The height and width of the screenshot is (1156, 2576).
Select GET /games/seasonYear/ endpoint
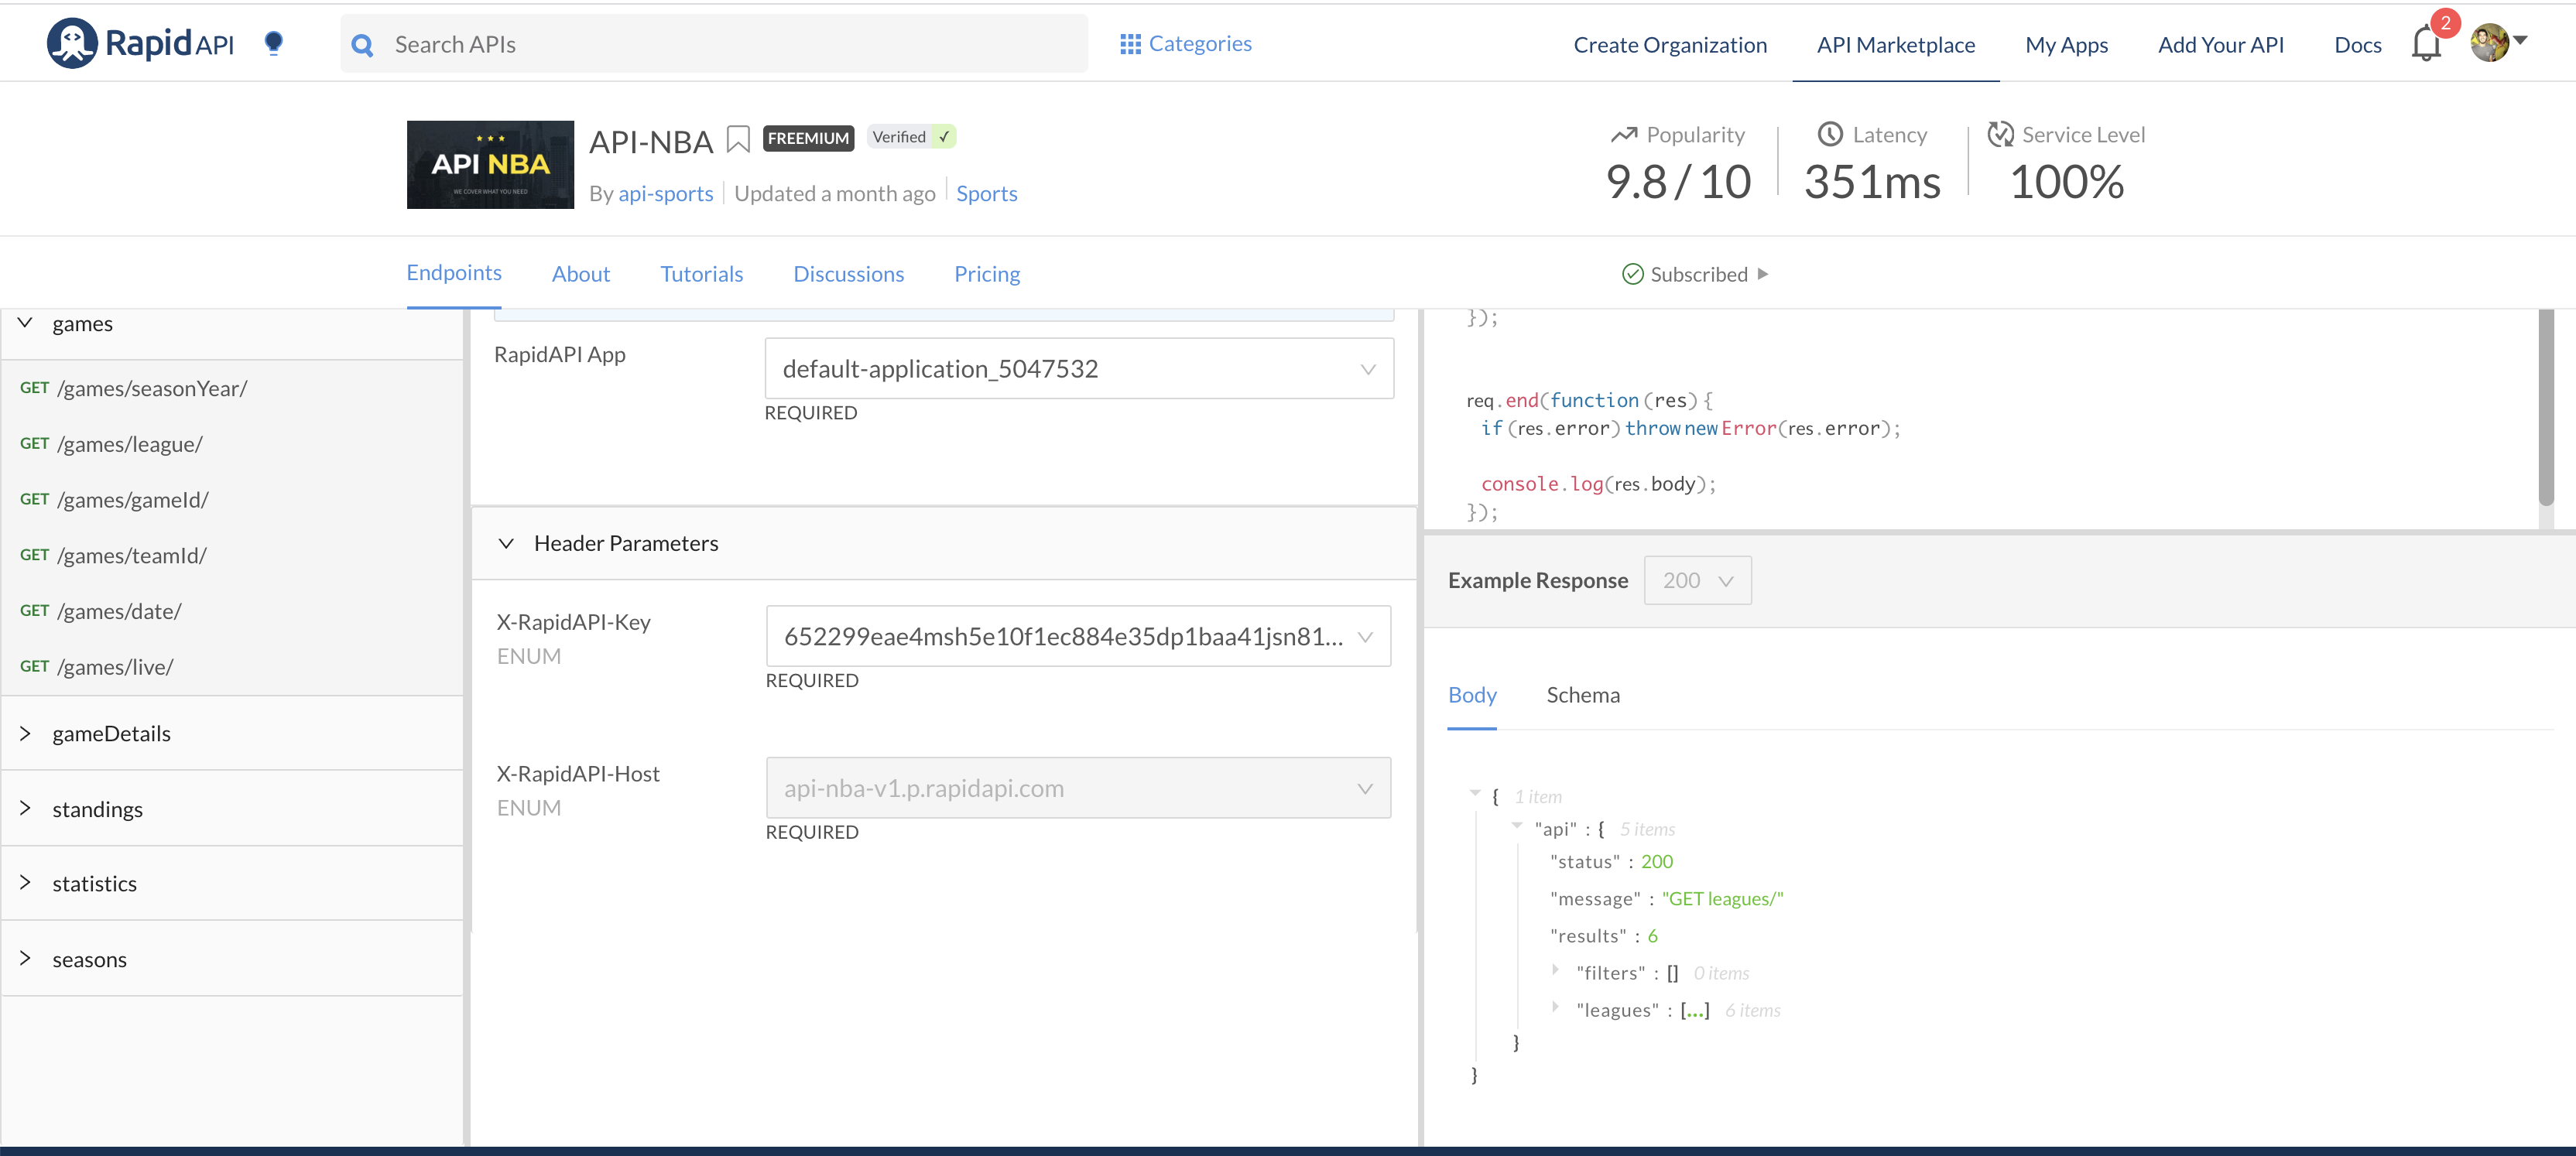(x=232, y=388)
